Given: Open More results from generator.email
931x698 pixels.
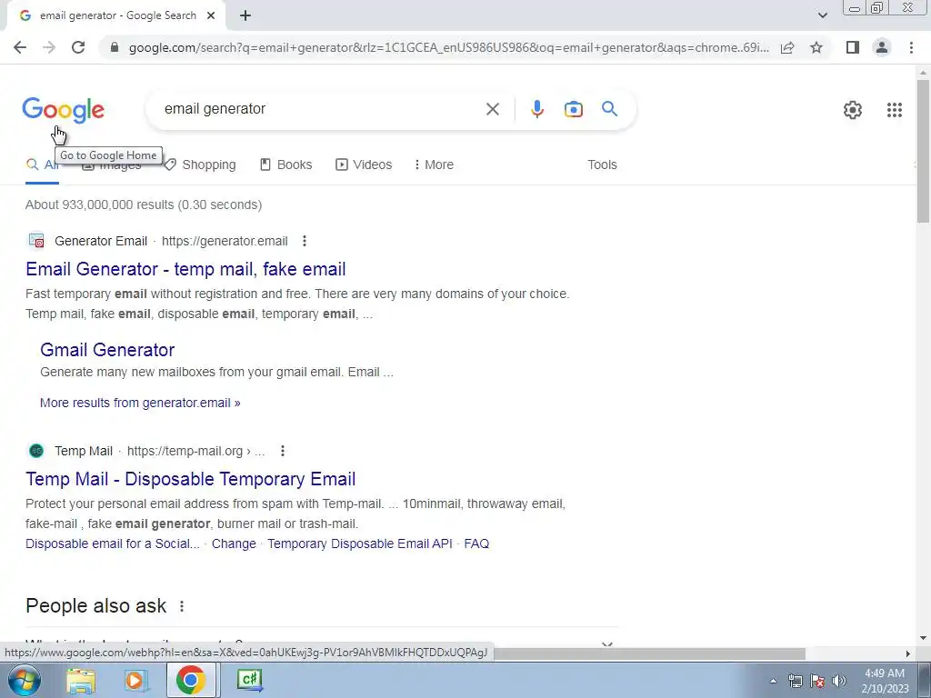Looking at the screenshot, I should pyautogui.click(x=140, y=403).
